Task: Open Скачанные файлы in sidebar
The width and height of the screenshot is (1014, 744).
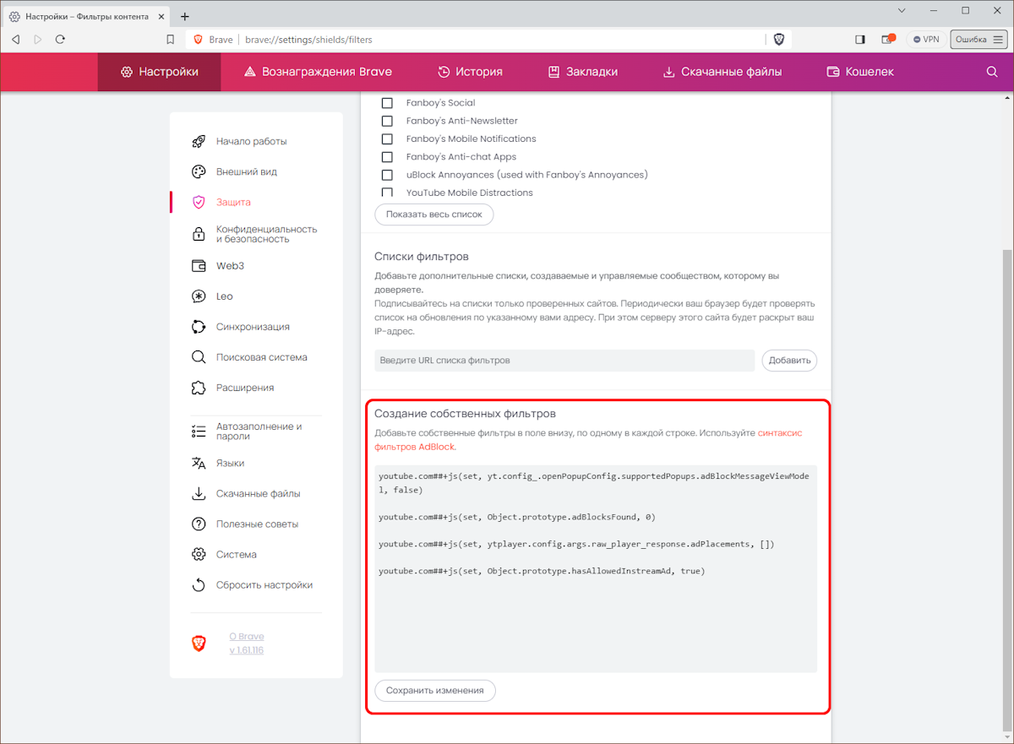Action: [x=256, y=493]
